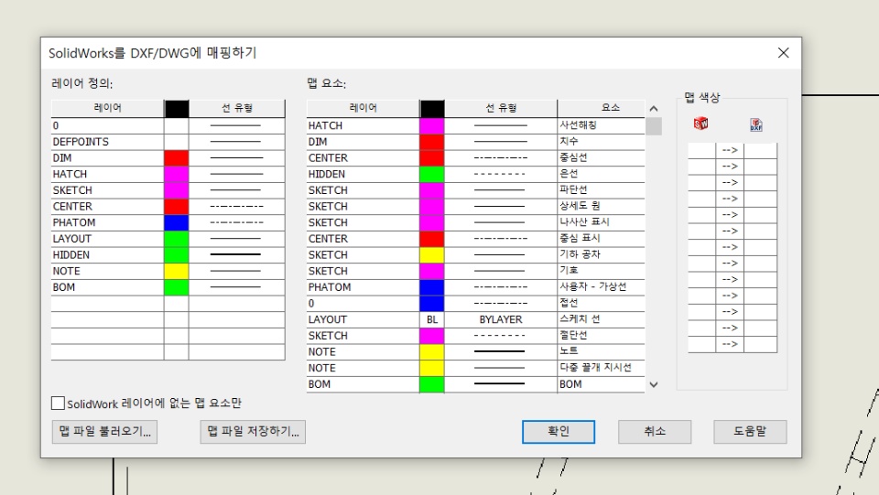Click the first empty layer row name cell

coord(108,304)
